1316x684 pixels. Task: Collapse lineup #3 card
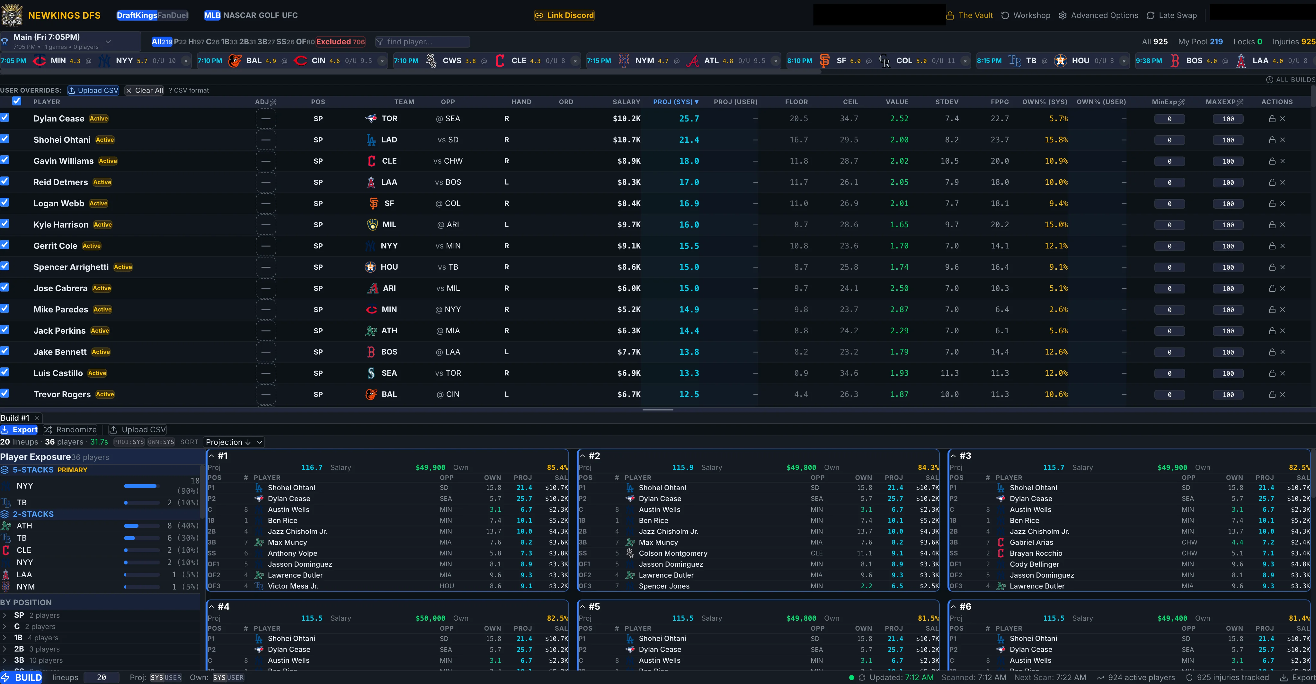tap(953, 456)
